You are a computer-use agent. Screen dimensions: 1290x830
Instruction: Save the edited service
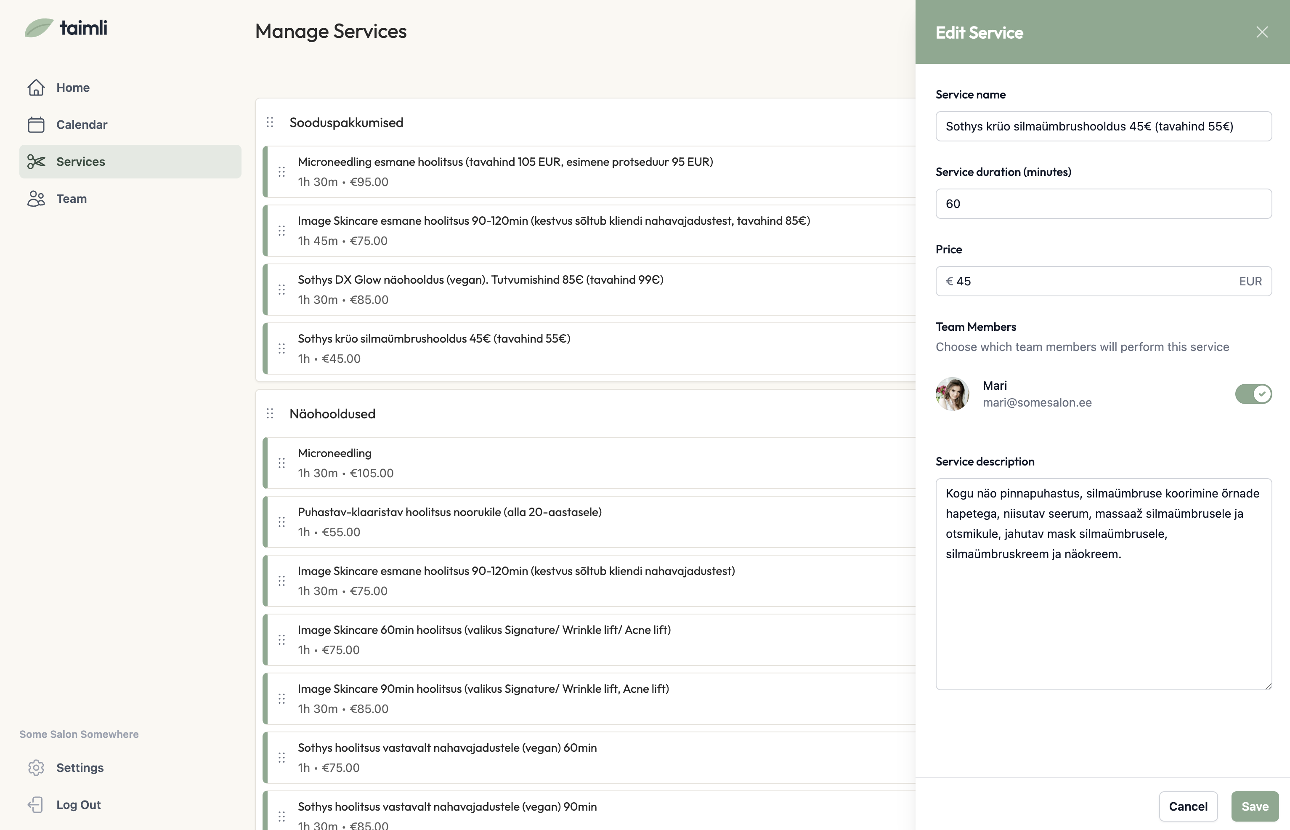coord(1255,806)
